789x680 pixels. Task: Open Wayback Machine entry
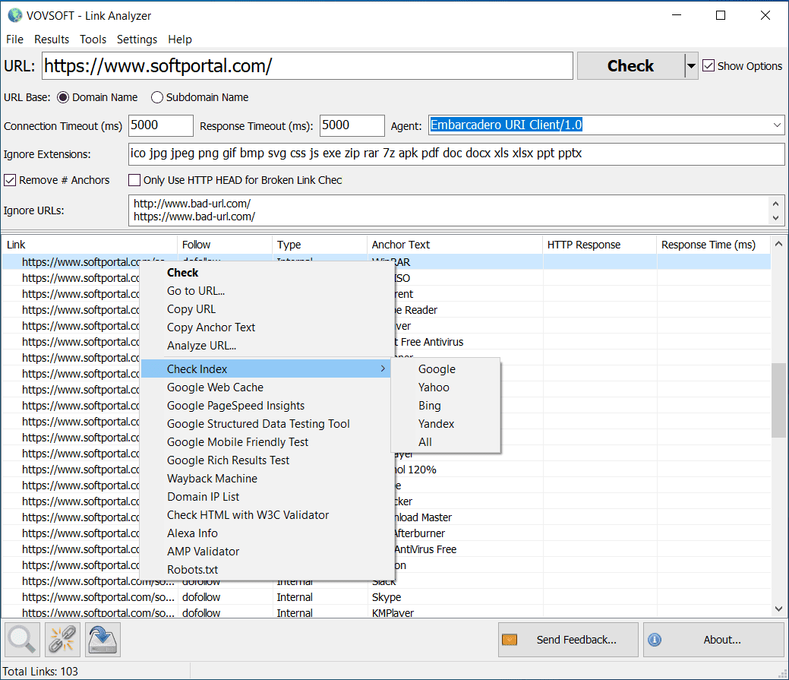pyautogui.click(x=266, y=479)
